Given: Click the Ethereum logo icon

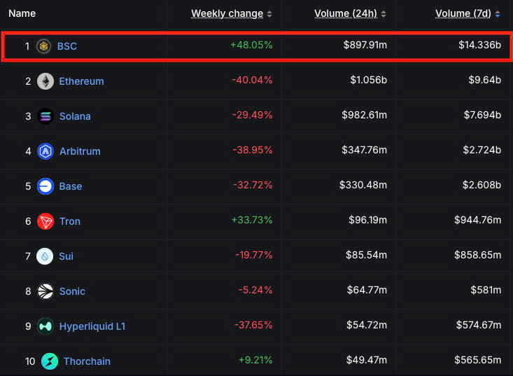Looking at the screenshot, I should 45,81.
